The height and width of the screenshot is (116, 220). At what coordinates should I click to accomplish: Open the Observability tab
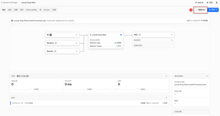[x=31, y=10]
